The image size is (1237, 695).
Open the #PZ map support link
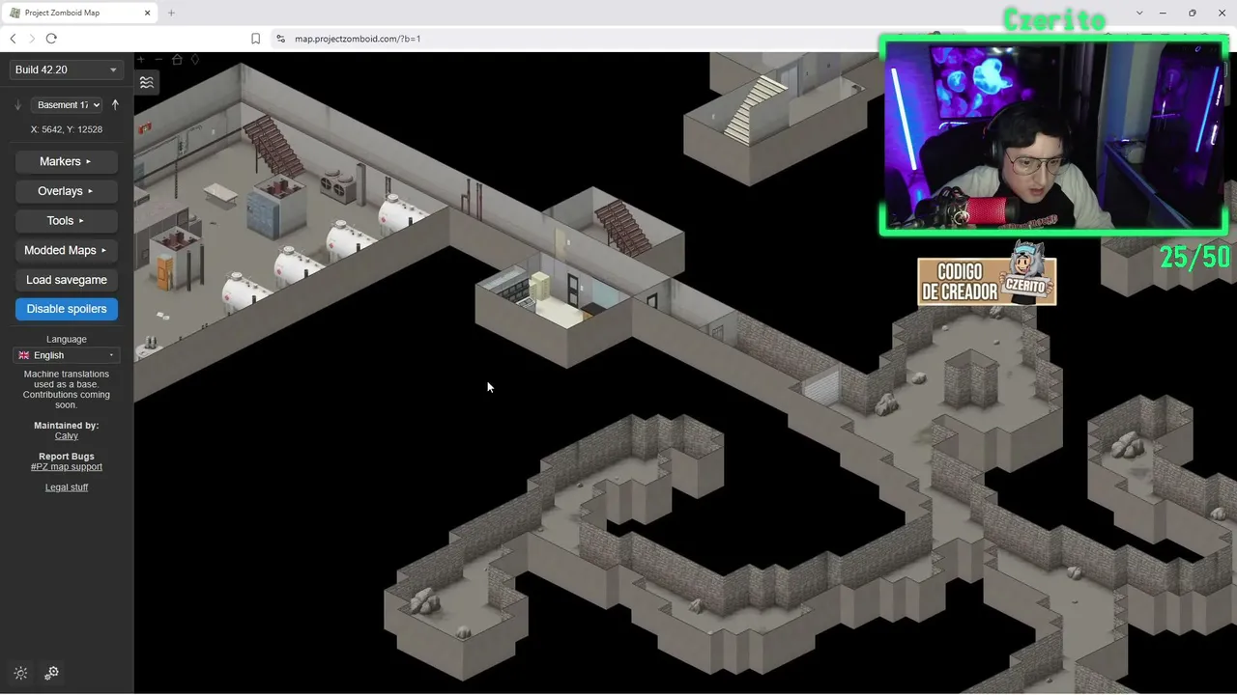[x=66, y=467]
